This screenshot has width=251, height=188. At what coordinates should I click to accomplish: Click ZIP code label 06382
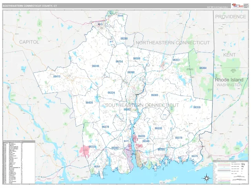coord(127,110)
